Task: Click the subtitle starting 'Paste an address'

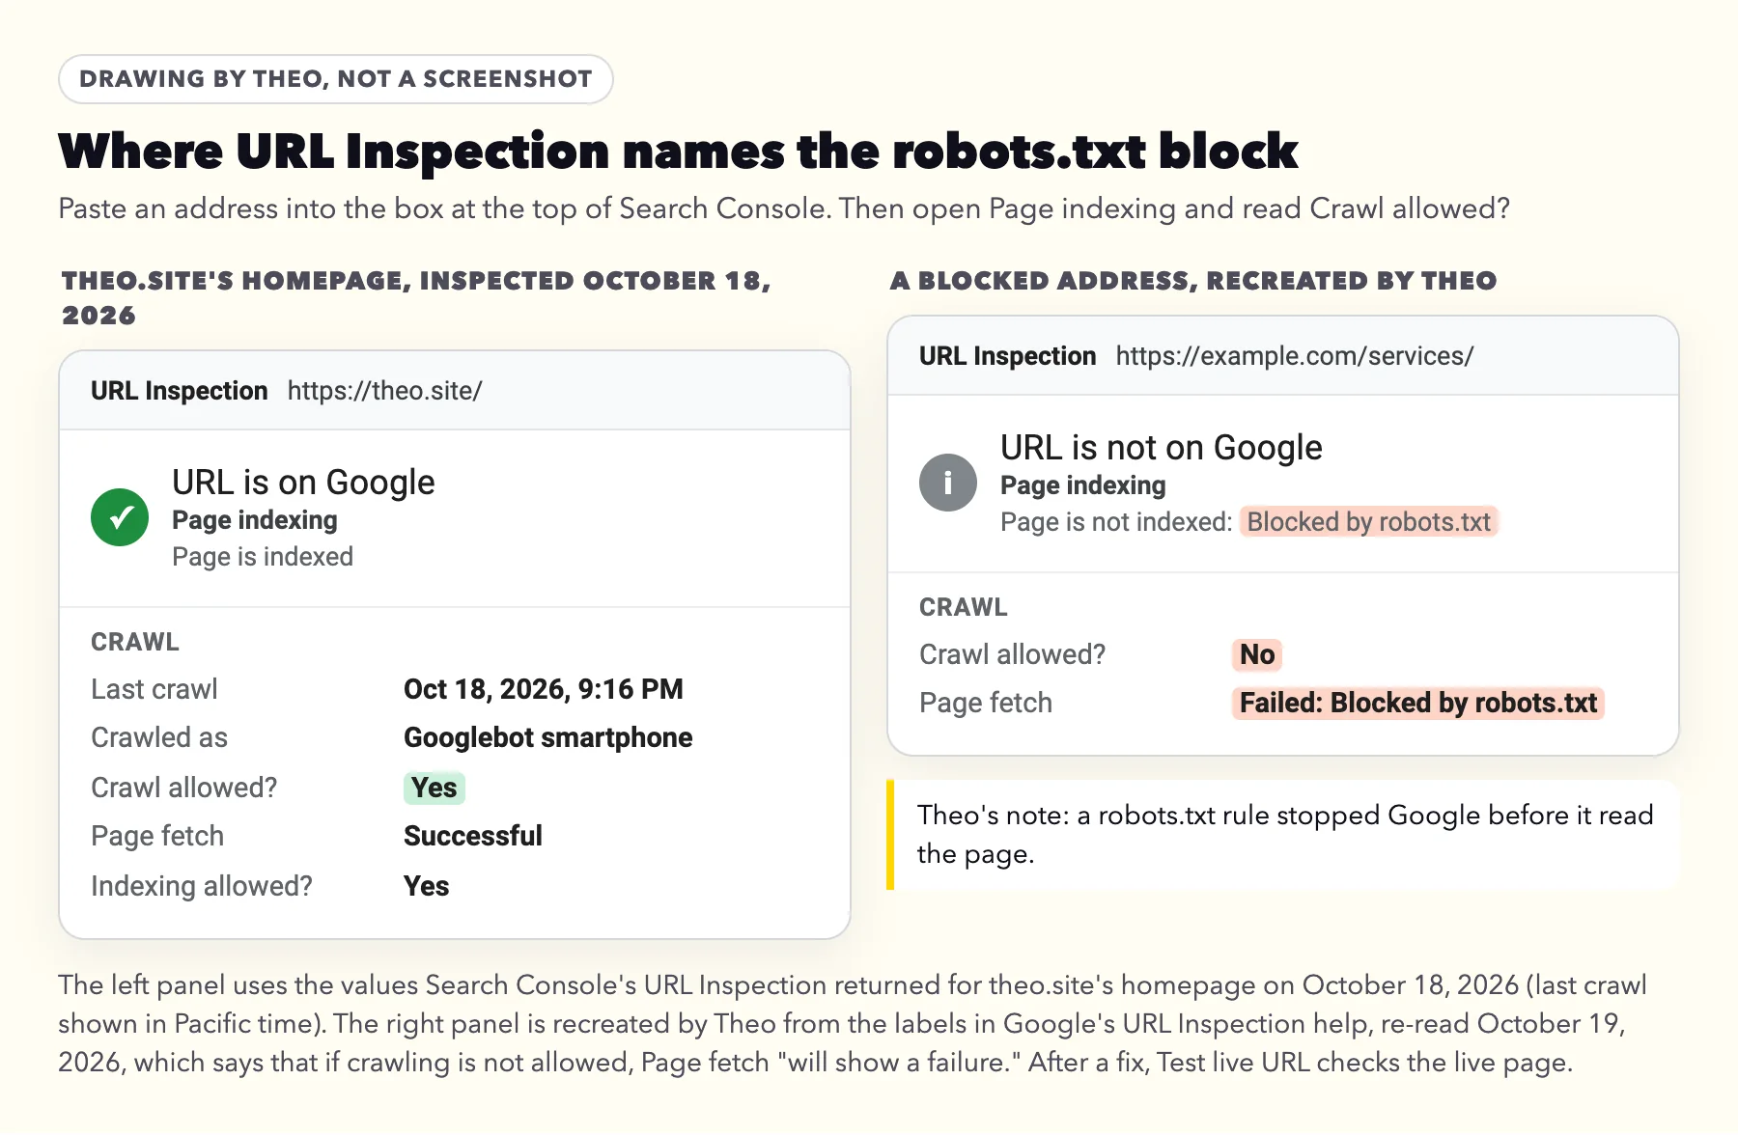Action: (x=784, y=208)
